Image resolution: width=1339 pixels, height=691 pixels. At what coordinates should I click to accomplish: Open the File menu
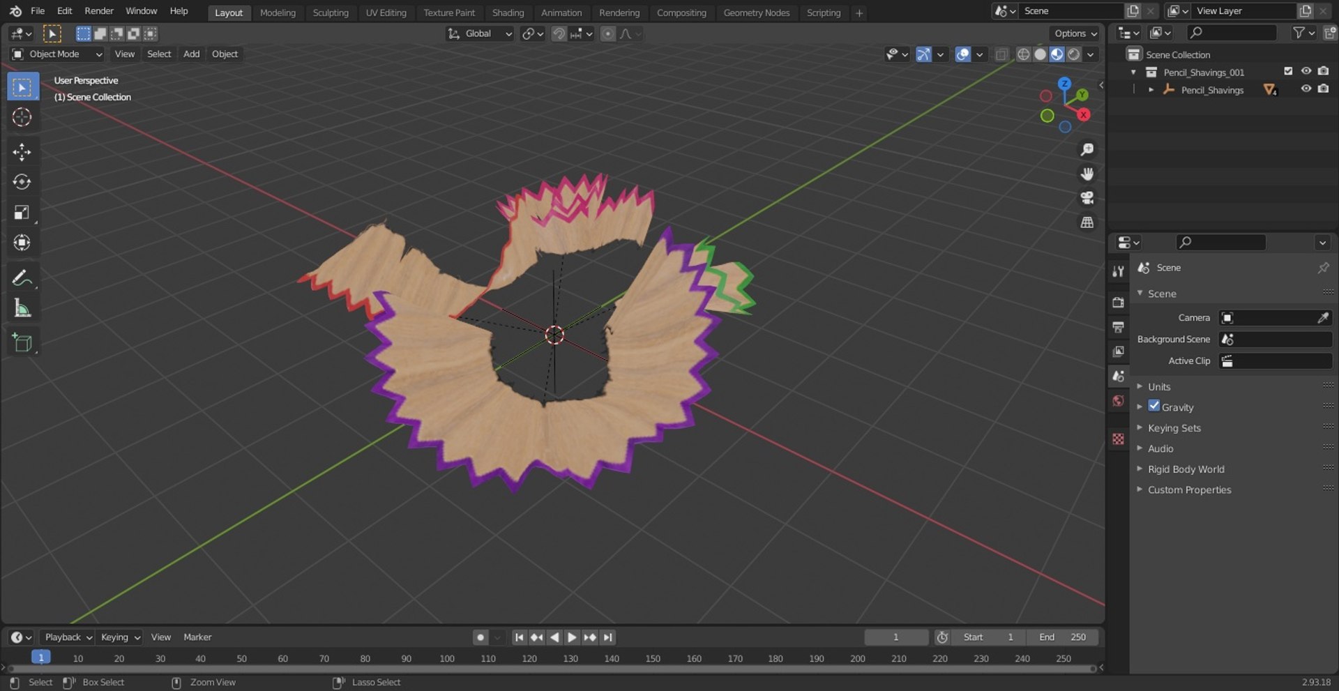pyautogui.click(x=38, y=11)
